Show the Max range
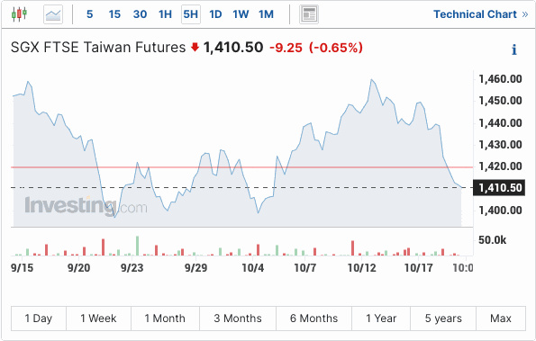The height and width of the screenshot is (341, 536). pos(501,319)
